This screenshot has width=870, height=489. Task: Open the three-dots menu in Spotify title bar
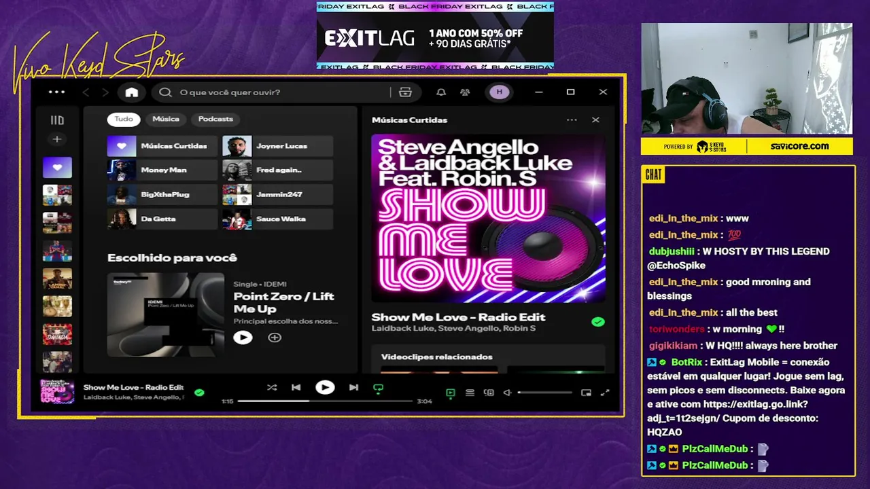[x=57, y=92]
